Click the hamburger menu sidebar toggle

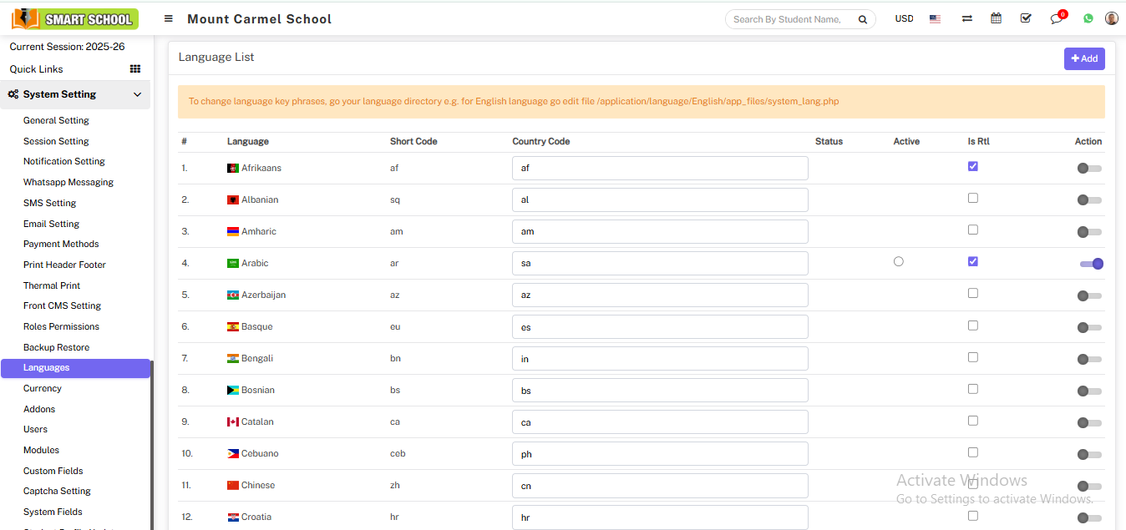point(169,18)
